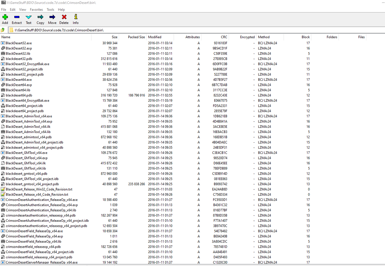Select blackdesert64_project.pdb file name

pos(25,111)
